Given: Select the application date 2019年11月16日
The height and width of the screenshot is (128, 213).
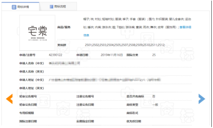Looking at the screenshot, I should click(112, 55).
